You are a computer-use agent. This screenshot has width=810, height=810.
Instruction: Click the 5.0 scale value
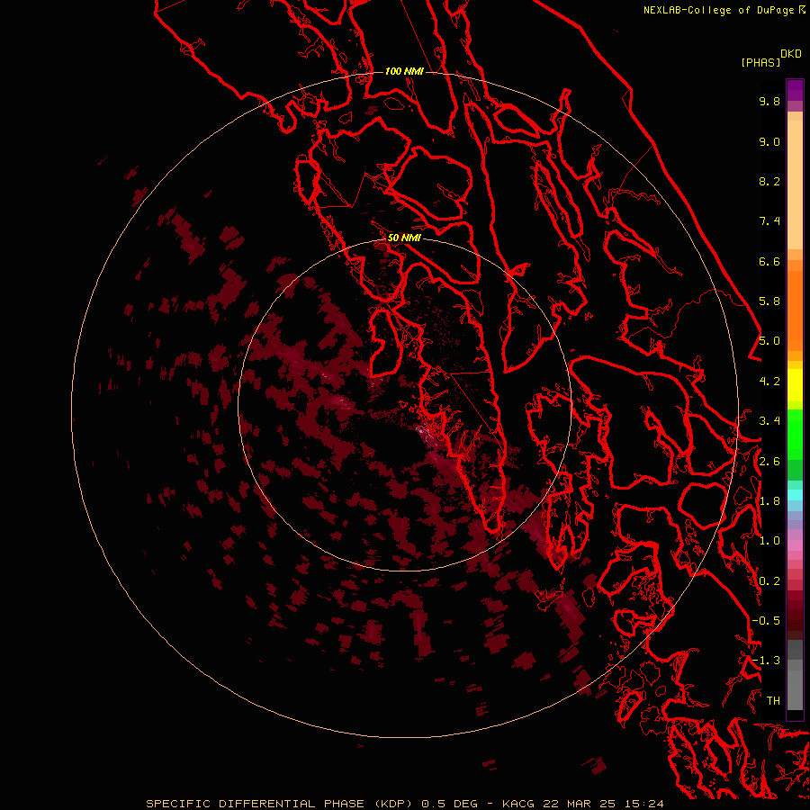pyautogui.click(x=769, y=341)
